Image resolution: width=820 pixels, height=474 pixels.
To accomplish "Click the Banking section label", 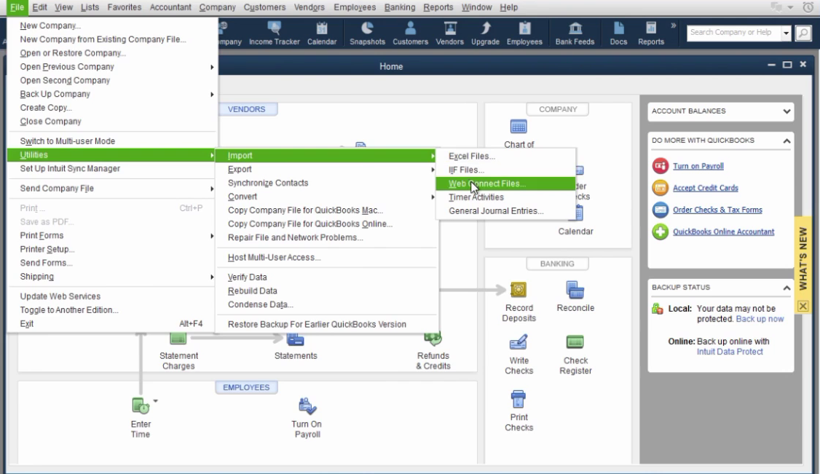I will tap(557, 264).
